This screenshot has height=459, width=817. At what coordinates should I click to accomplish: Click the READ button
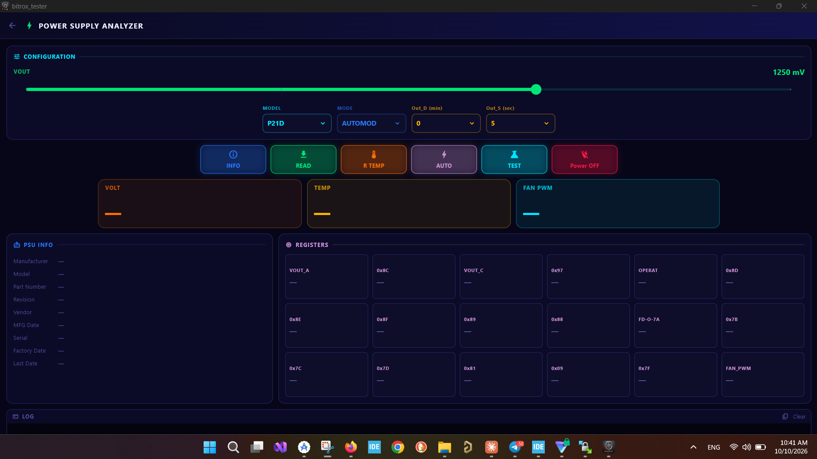coord(303,159)
